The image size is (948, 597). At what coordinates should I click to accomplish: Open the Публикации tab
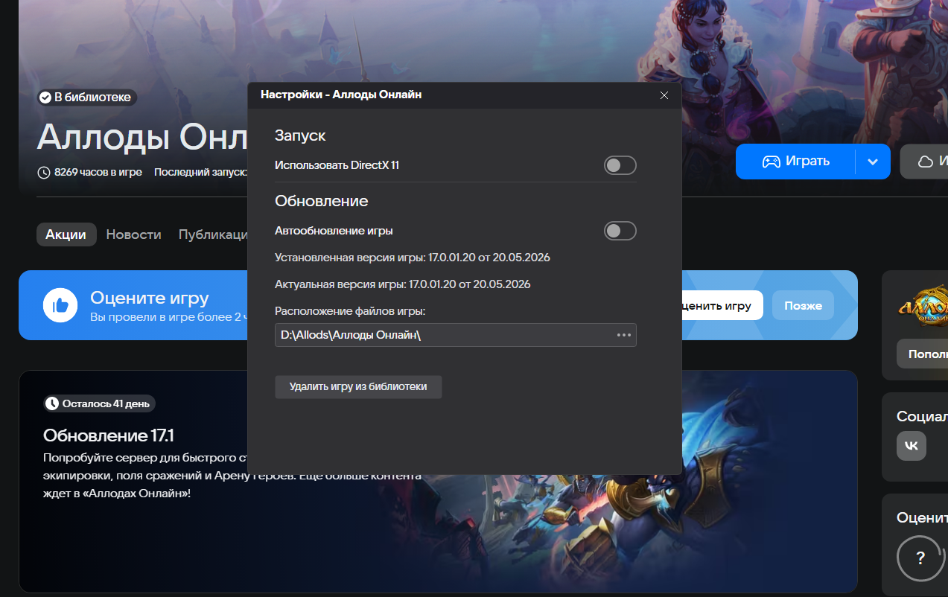[213, 234]
